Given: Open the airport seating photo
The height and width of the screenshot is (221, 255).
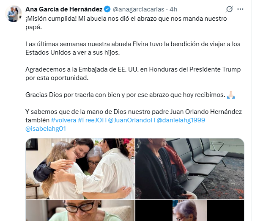Looking at the screenshot, I should click(x=189, y=169).
